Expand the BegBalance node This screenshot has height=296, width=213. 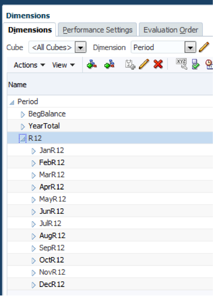pyautogui.click(x=23, y=114)
